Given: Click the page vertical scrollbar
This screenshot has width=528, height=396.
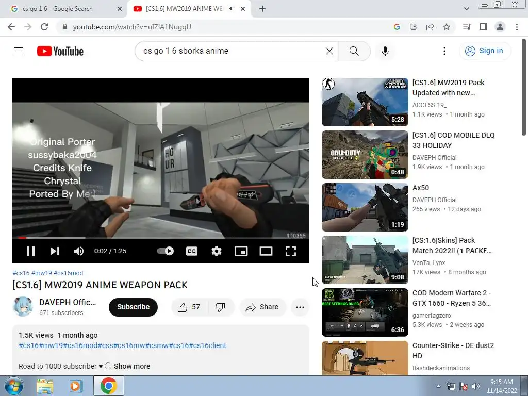Looking at the screenshot, I should [x=524, y=87].
